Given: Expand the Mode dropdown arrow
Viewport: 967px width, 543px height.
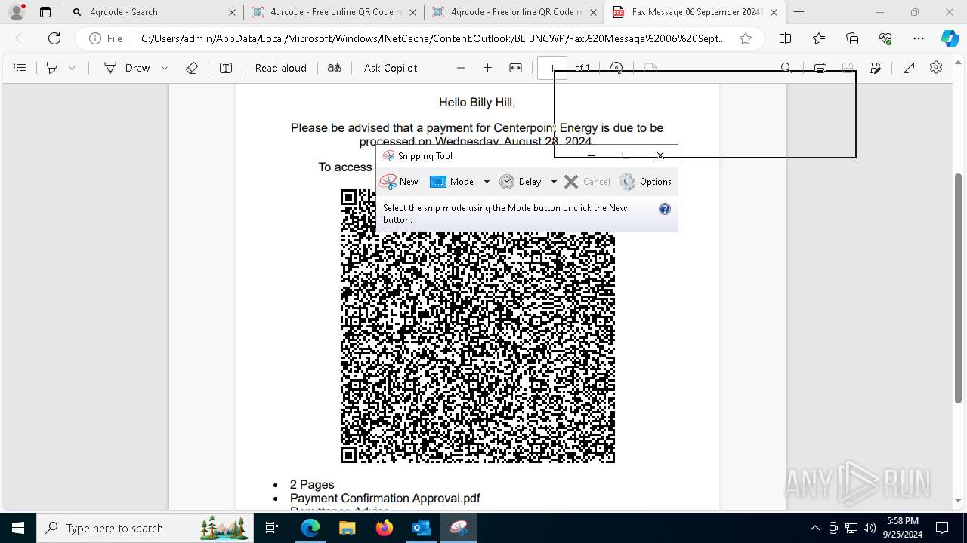Looking at the screenshot, I should [487, 182].
